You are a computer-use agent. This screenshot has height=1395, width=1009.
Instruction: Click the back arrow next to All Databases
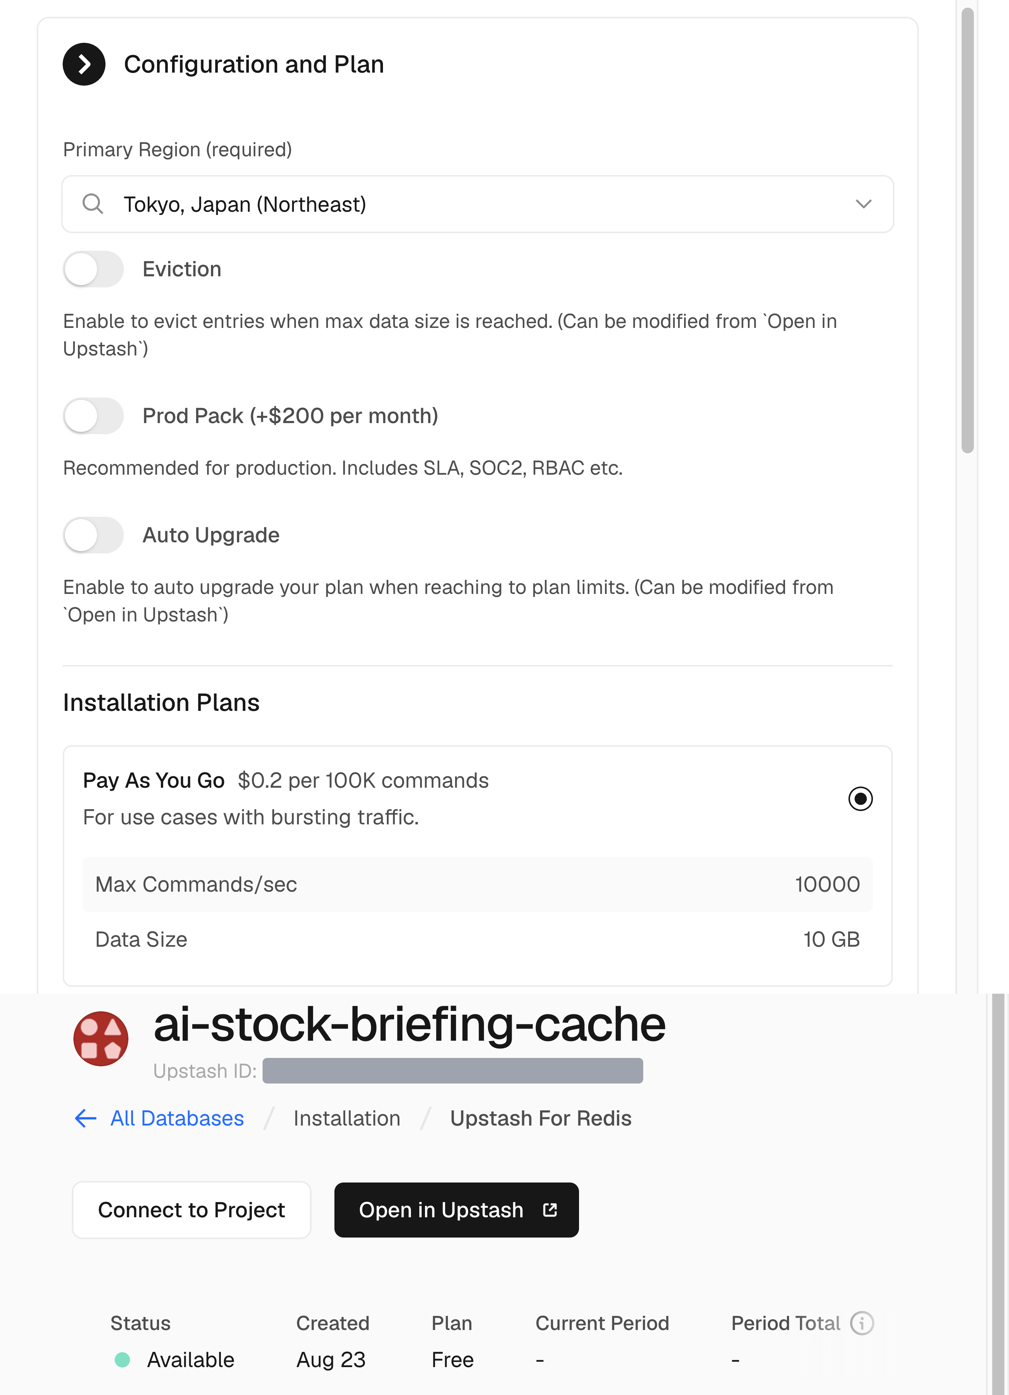pos(86,1118)
